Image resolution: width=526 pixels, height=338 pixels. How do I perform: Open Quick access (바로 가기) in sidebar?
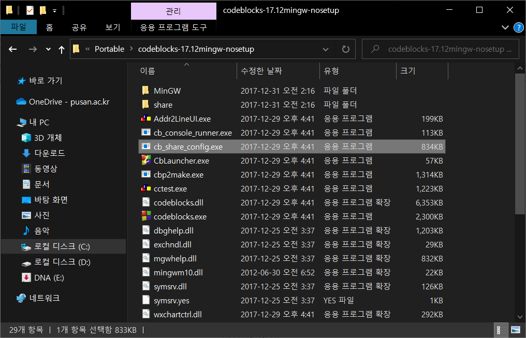[40, 81]
